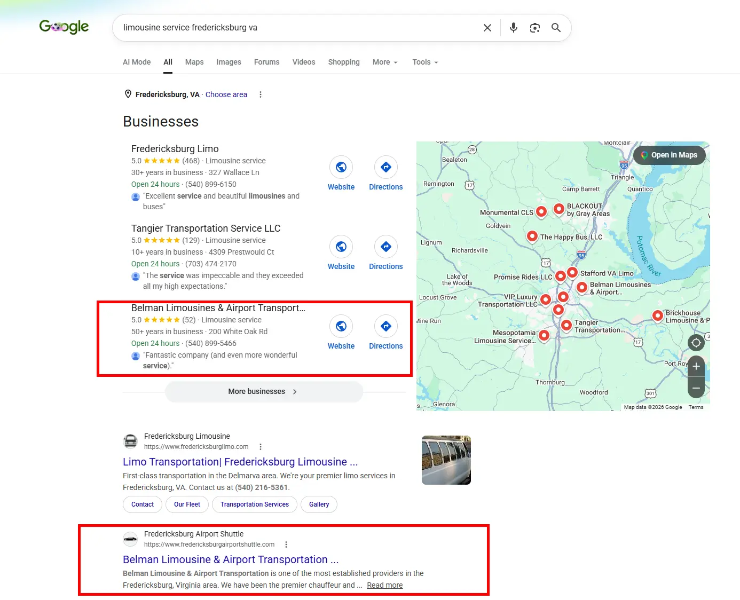Open the three-dot menu next to Choose area
Viewport: 740px width, 600px height.
point(261,94)
